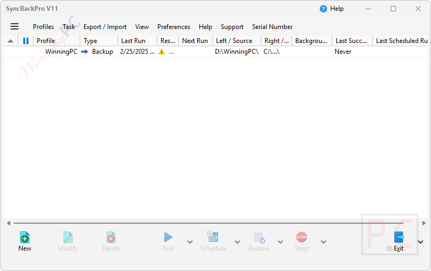Click the Backup type cell
Image resolution: width=431 pixels, height=271 pixels.
[x=102, y=52]
